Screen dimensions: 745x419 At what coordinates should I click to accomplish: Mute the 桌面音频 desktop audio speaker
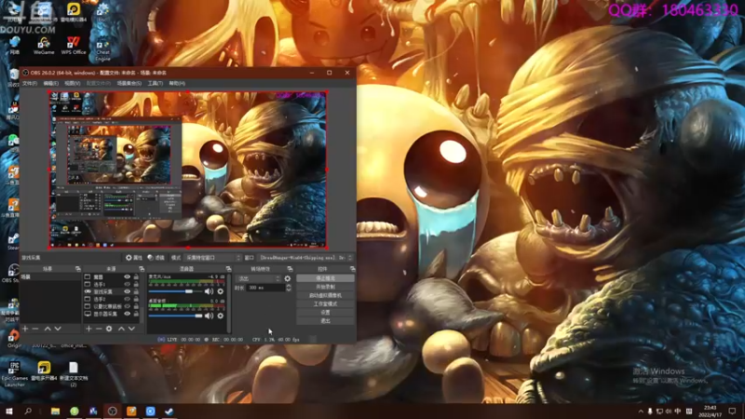tap(209, 316)
